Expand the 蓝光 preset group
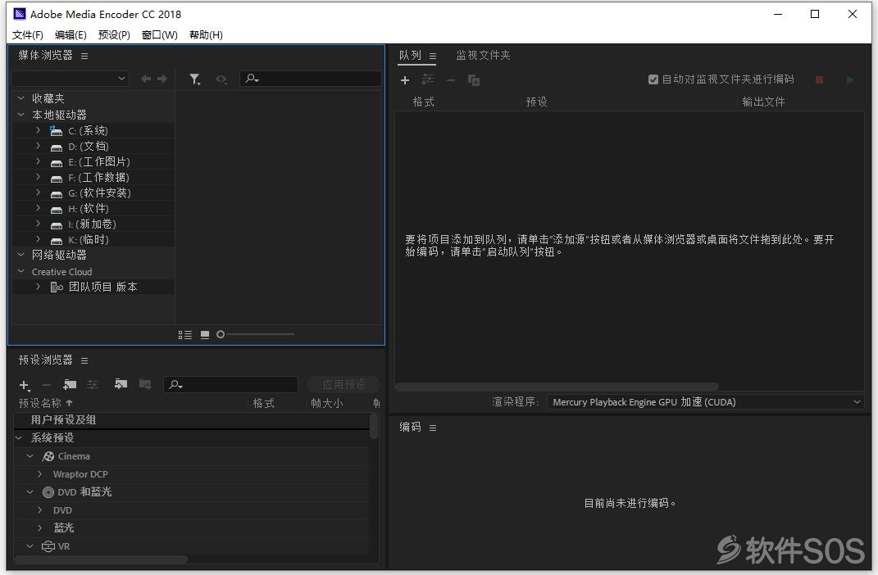This screenshot has width=878, height=575. (x=39, y=527)
